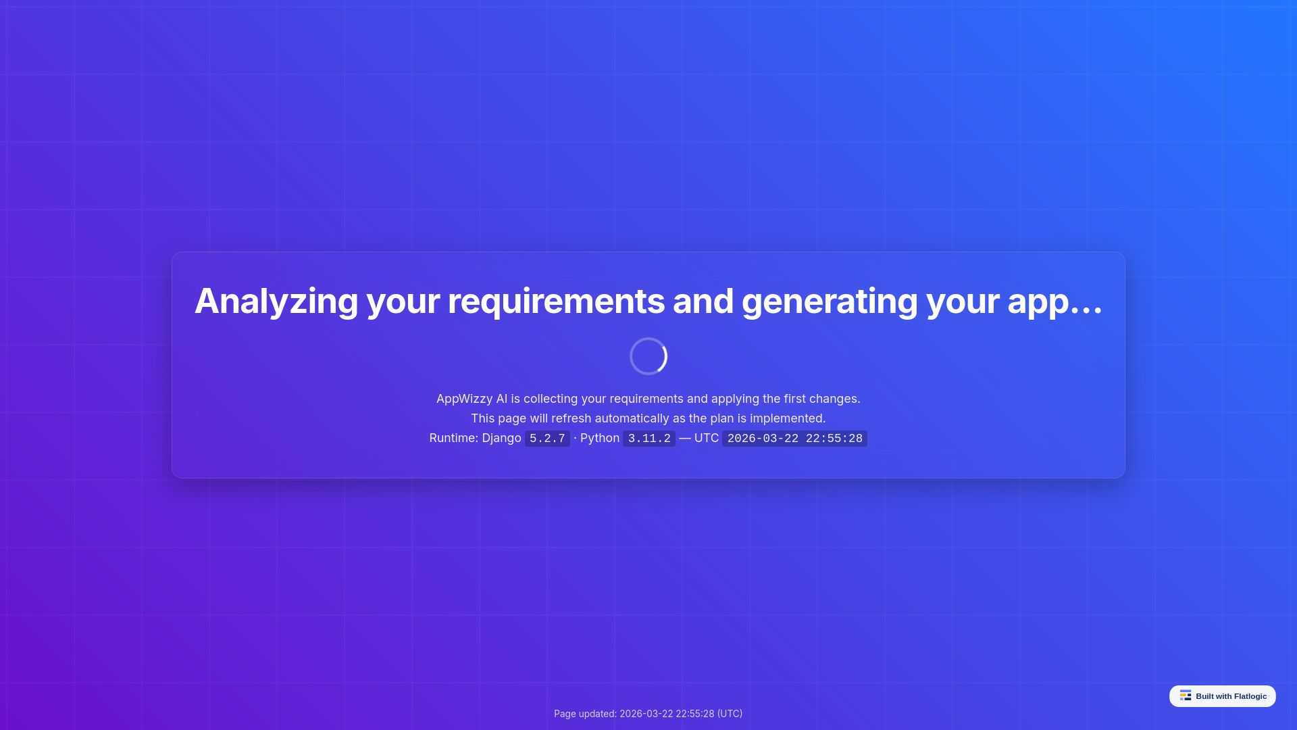Click the word 'Analyzing' in the heading
The image size is (1297, 730).
coord(276,301)
